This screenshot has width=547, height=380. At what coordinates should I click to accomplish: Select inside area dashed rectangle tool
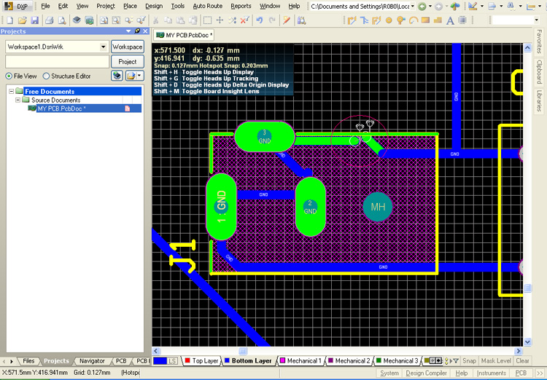[207, 20]
